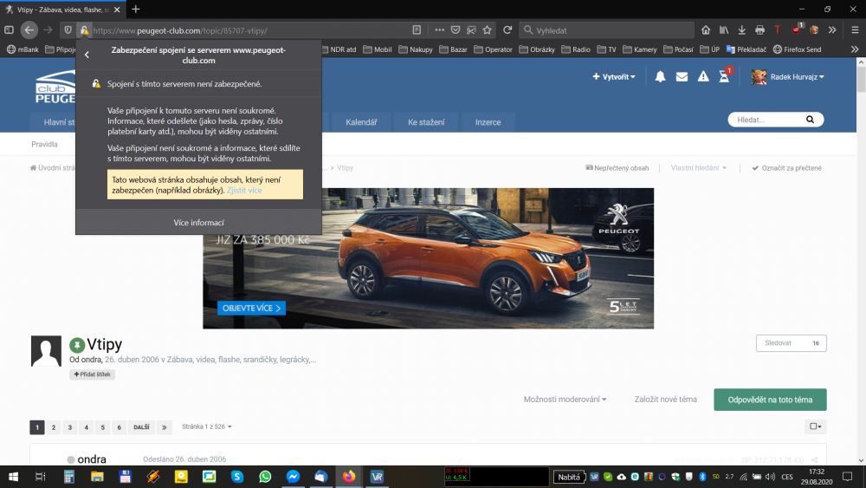Open page actions three-dot menu
866x488 pixels.
tap(439, 30)
